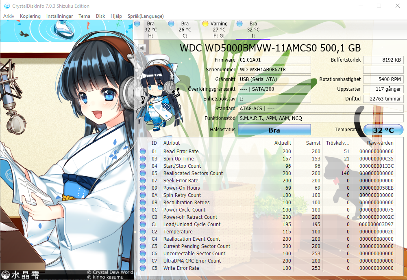Click status orb for Start/Stop Count
The image size is (407, 280).
143,166
